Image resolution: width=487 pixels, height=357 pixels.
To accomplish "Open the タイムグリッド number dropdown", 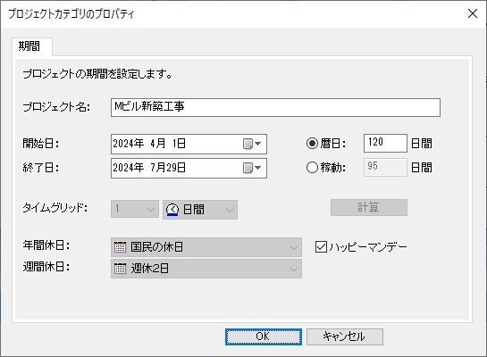I will point(135,209).
